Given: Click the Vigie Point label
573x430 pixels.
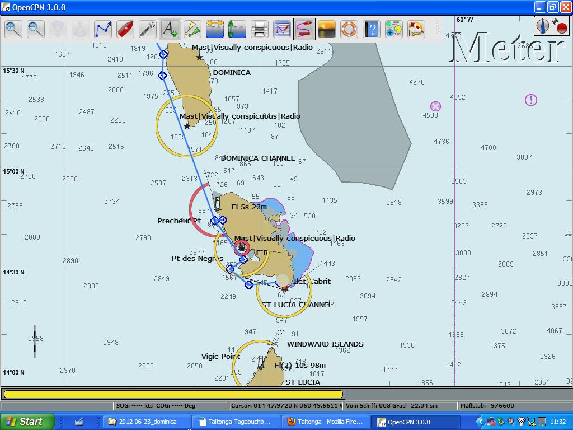Looking at the screenshot, I should coord(220,356).
